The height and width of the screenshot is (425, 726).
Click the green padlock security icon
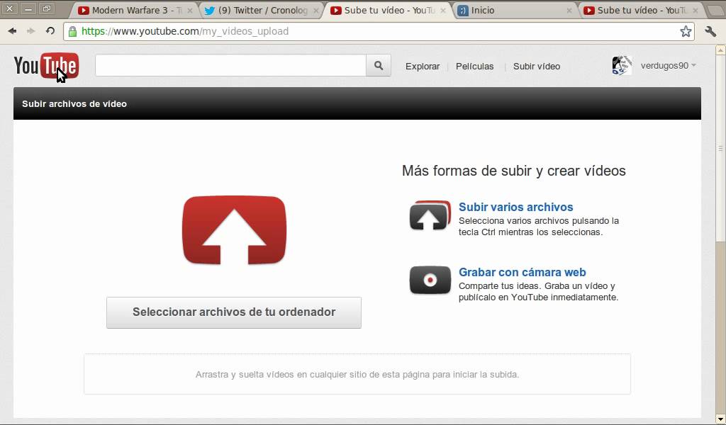click(72, 31)
